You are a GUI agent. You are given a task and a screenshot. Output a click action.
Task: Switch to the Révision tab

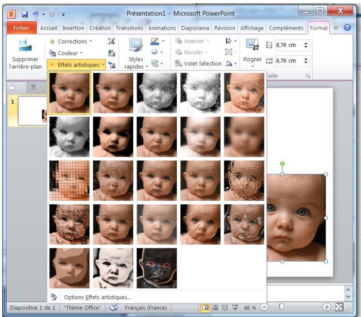[225, 28]
